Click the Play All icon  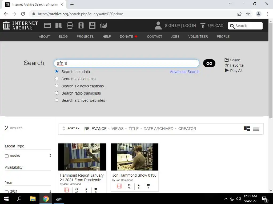pyautogui.click(x=227, y=70)
